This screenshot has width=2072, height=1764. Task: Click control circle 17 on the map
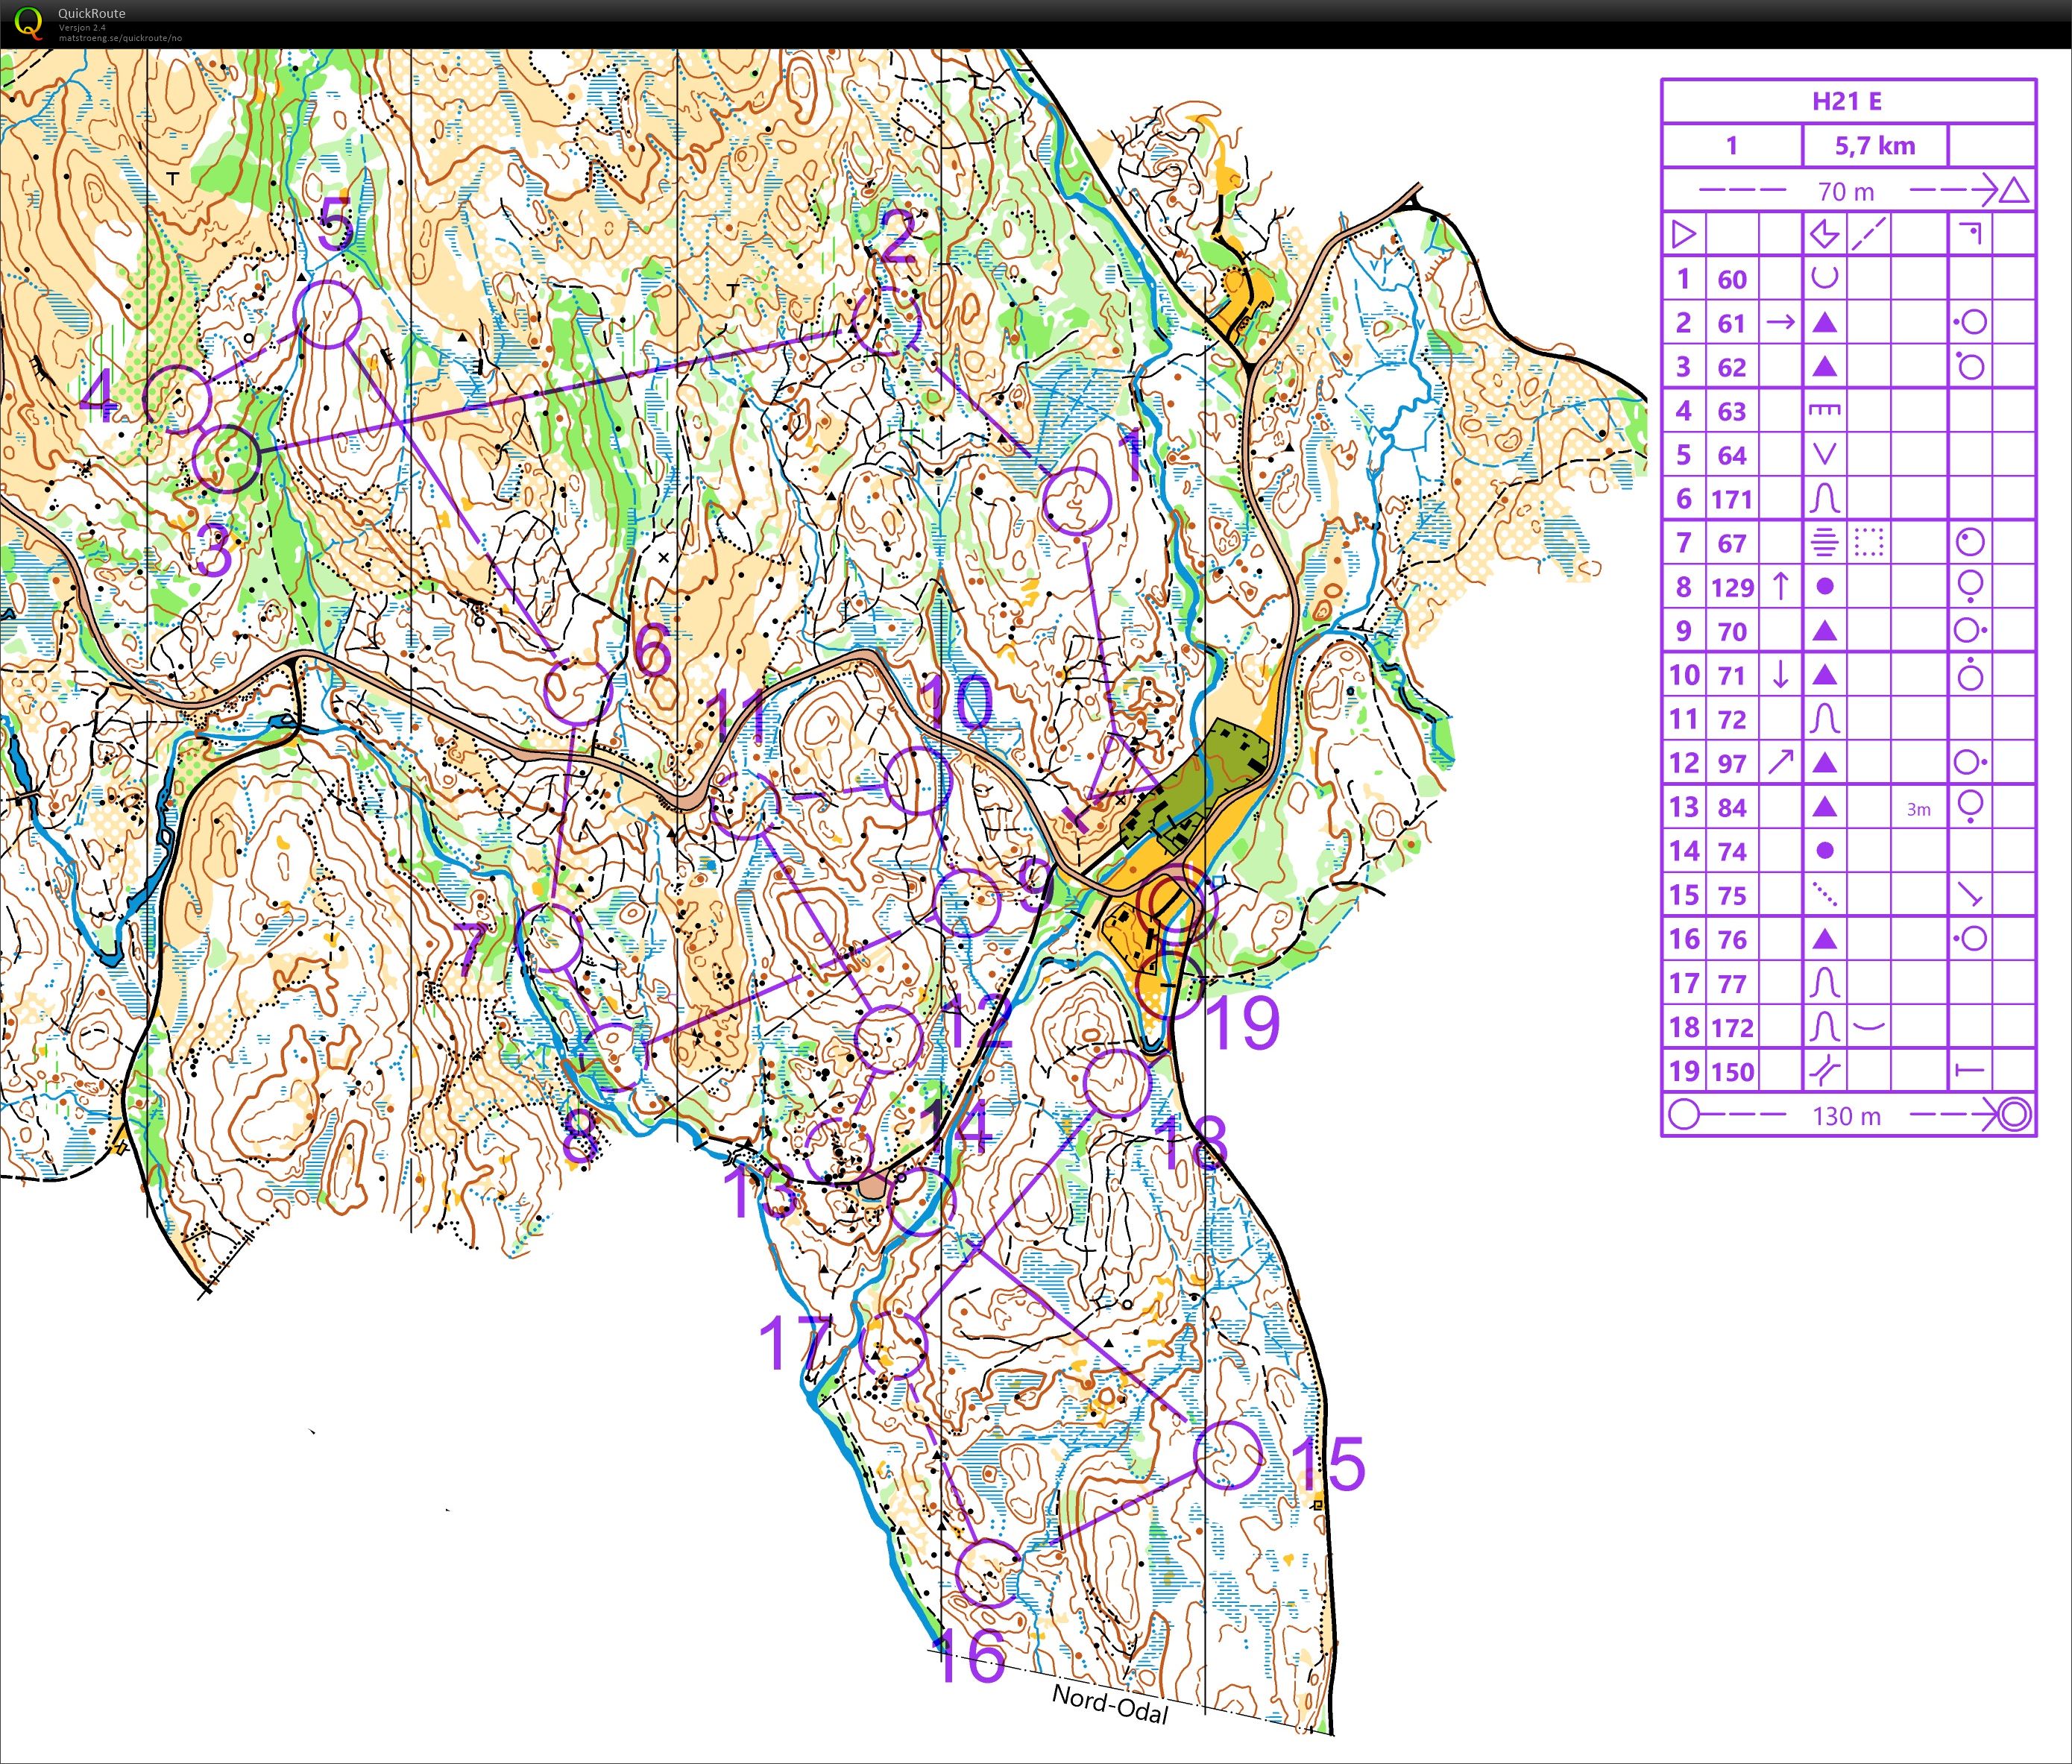(893, 1344)
